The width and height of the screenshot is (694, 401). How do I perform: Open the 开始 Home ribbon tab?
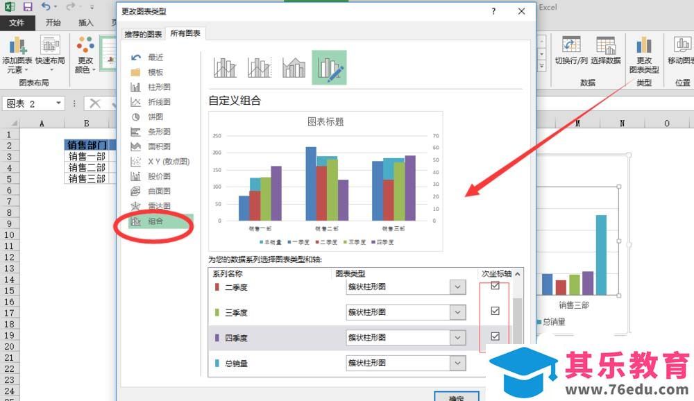53,23
